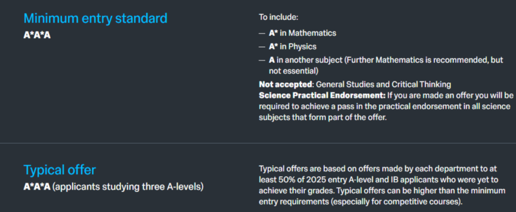This screenshot has width=516, height=212.
Task: Click the A*A*A grade under Typical offer
Action: [x=37, y=187]
